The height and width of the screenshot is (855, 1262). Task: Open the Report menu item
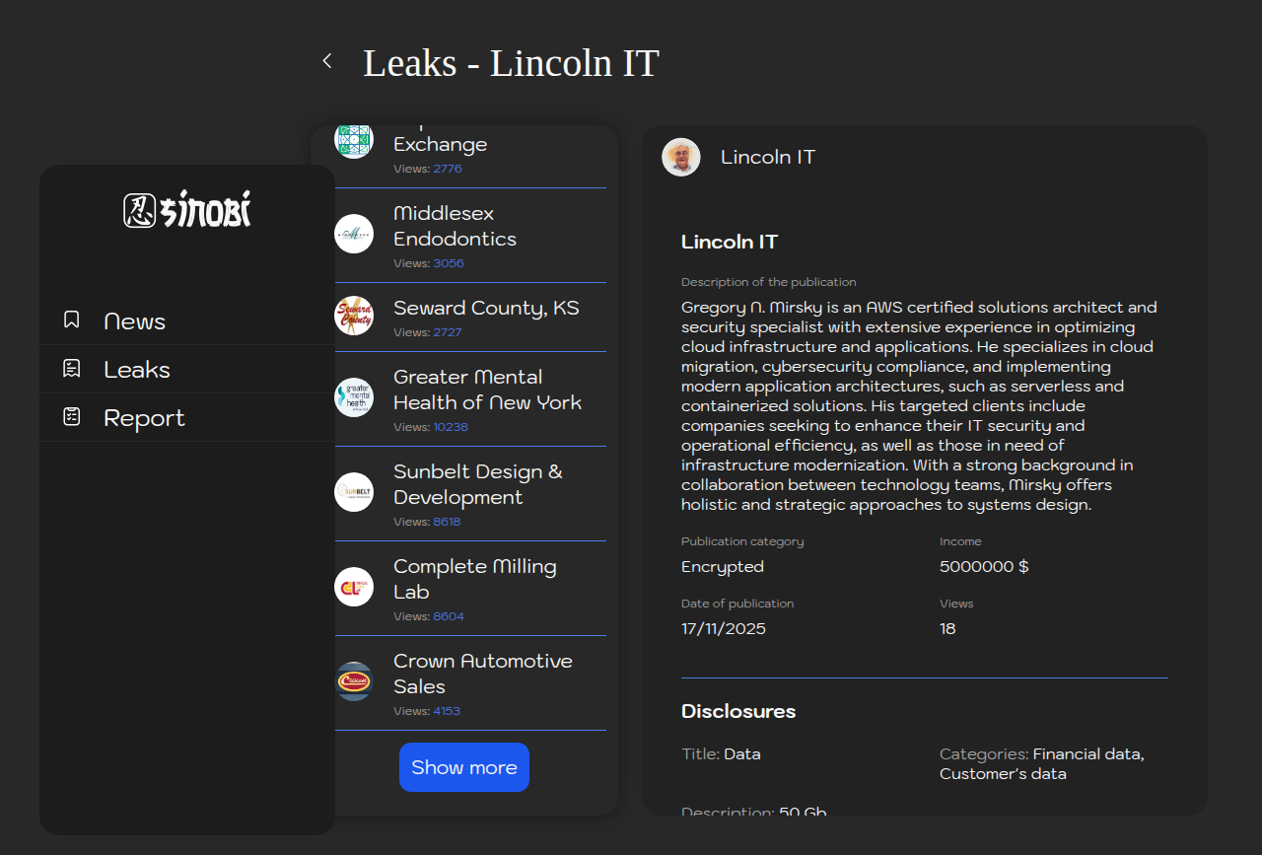click(144, 418)
